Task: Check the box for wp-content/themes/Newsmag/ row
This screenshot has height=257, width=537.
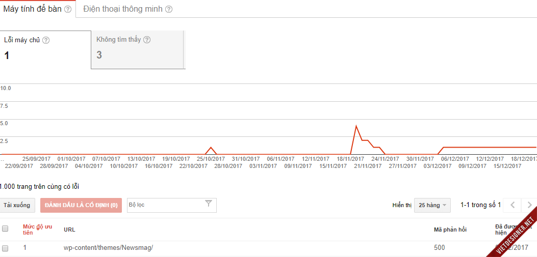Action: coord(5,248)
